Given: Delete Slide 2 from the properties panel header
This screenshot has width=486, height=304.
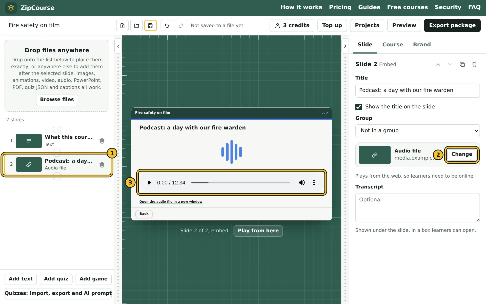Looking at the screenshot, I should 474,65.
